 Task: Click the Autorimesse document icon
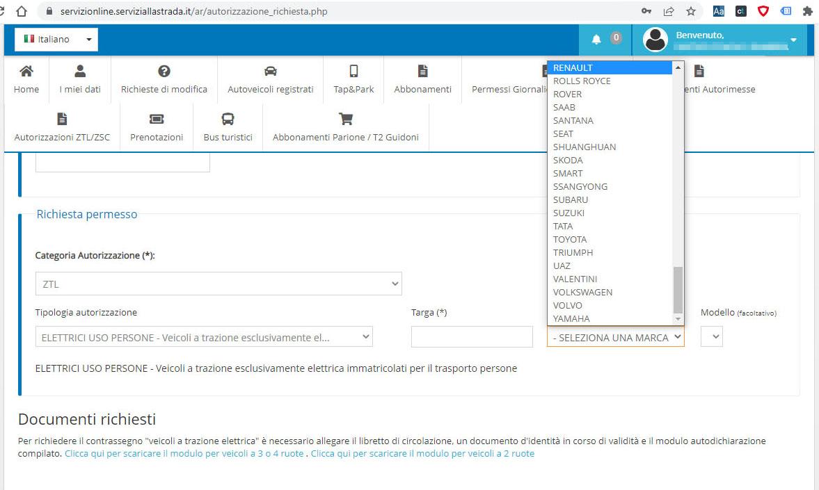pyautogui.click(x=699, y=71)
